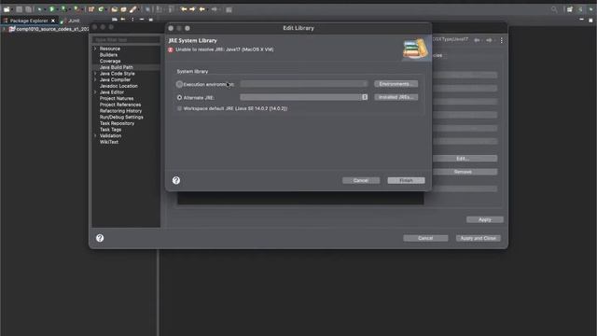Click the Java perspective icon
The height and width of the screenshot is (336, 597).
coord(580,9)
